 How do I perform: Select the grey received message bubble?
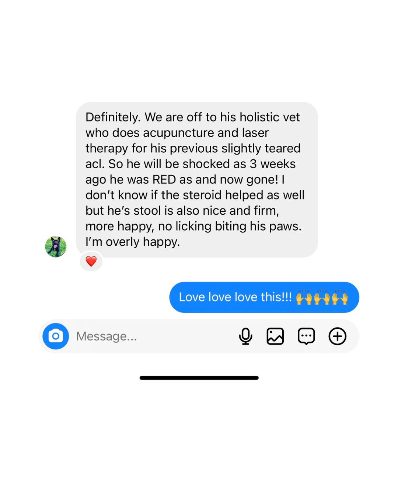point(197,180)
